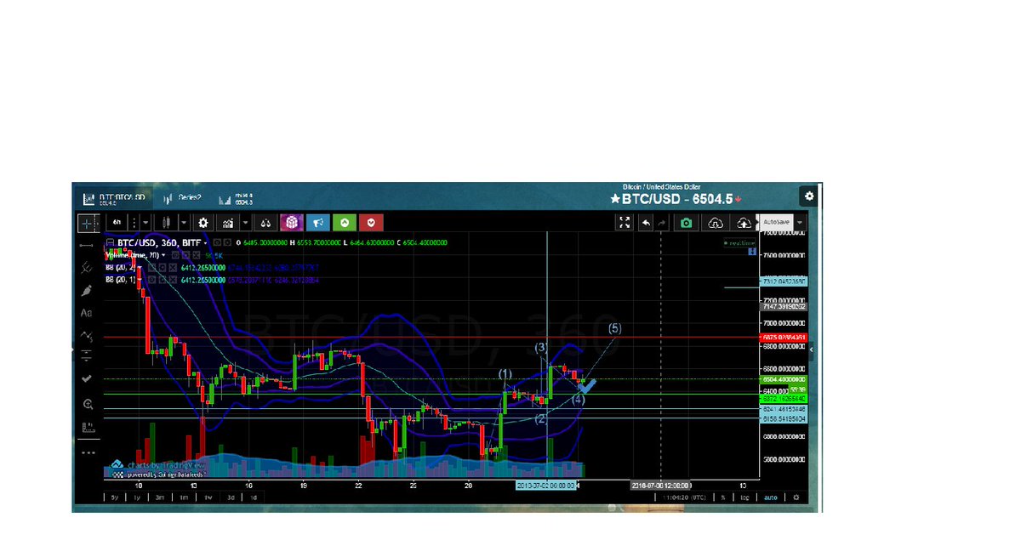Redo the last chart action
1021x557 pixels.
pos(661,223)
